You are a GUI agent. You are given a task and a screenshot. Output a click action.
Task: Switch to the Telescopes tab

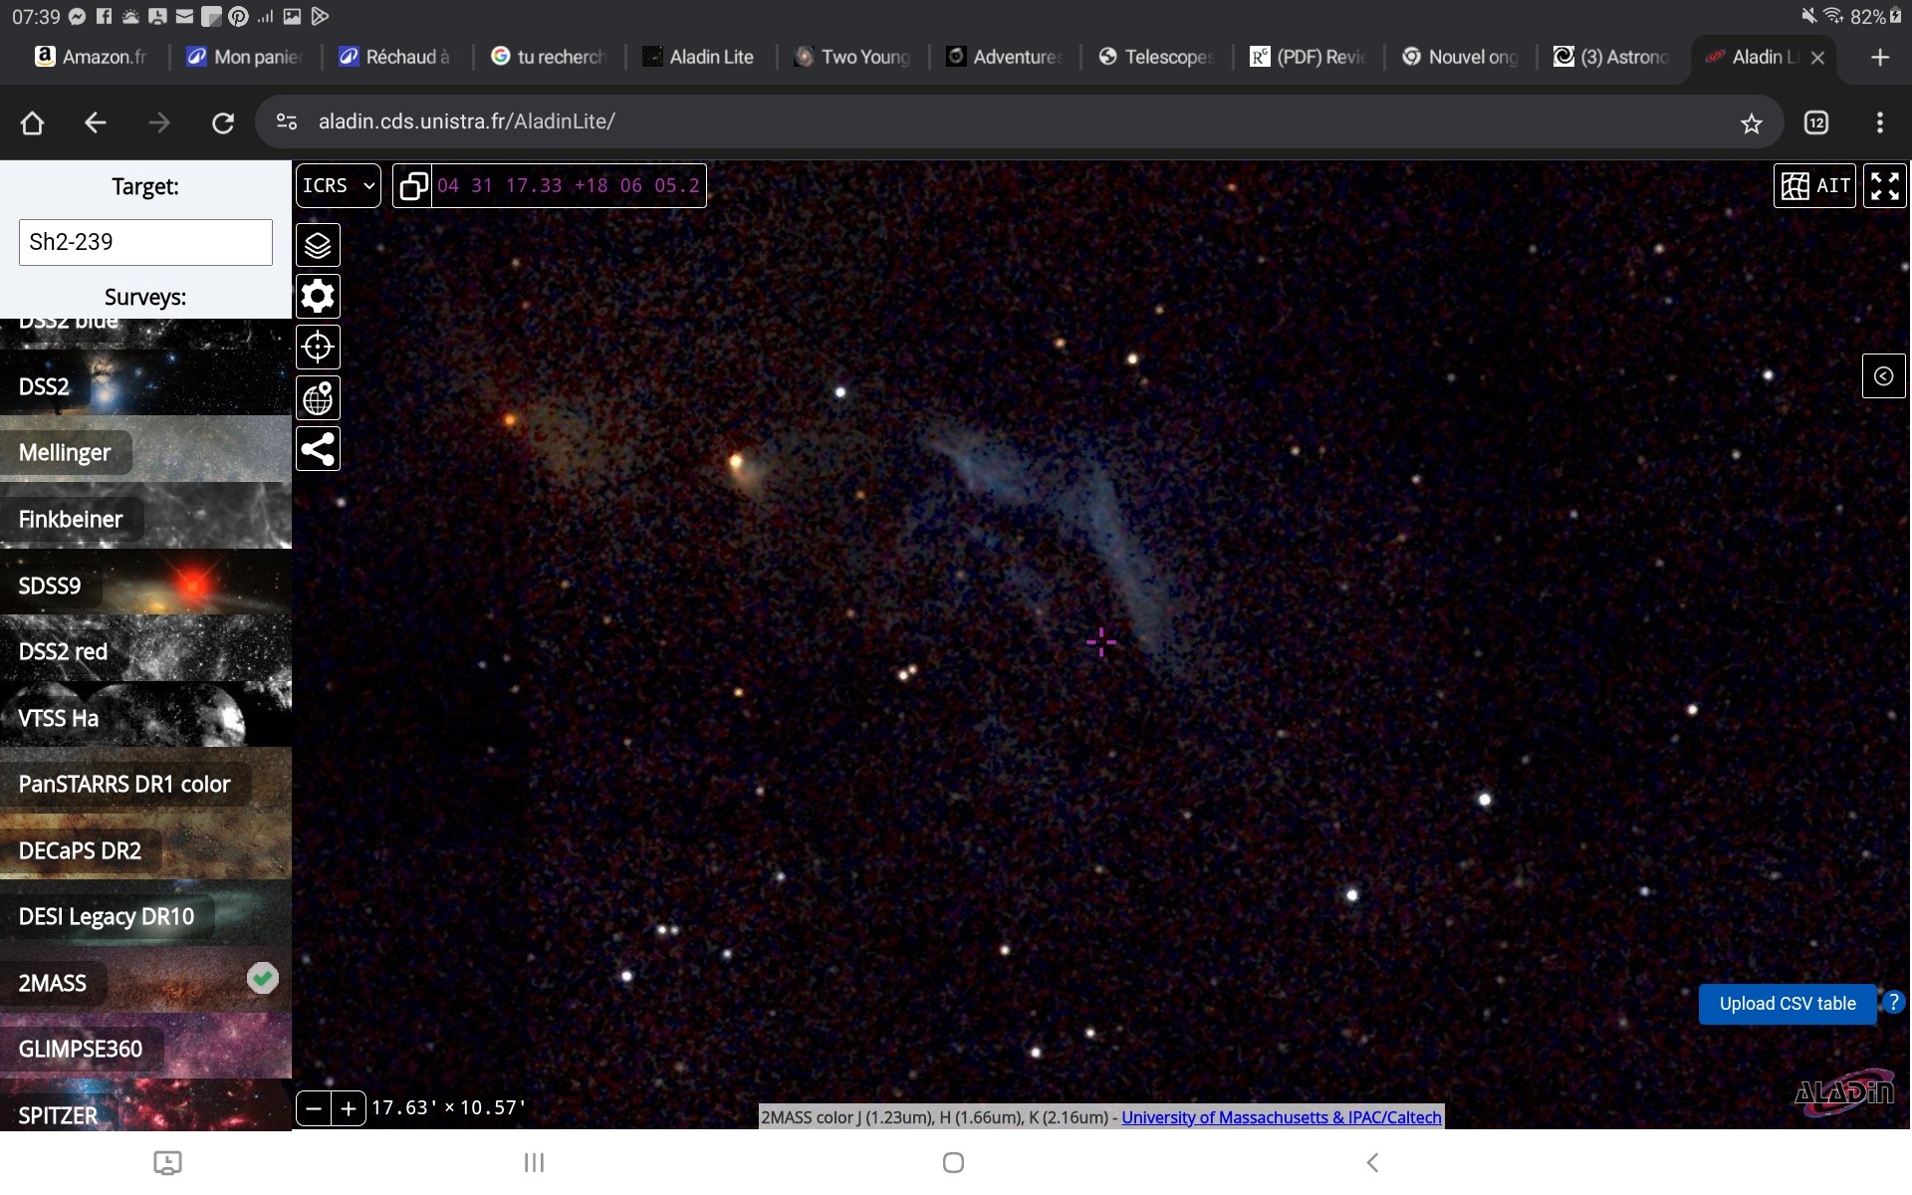click(x=1157, y=57)
